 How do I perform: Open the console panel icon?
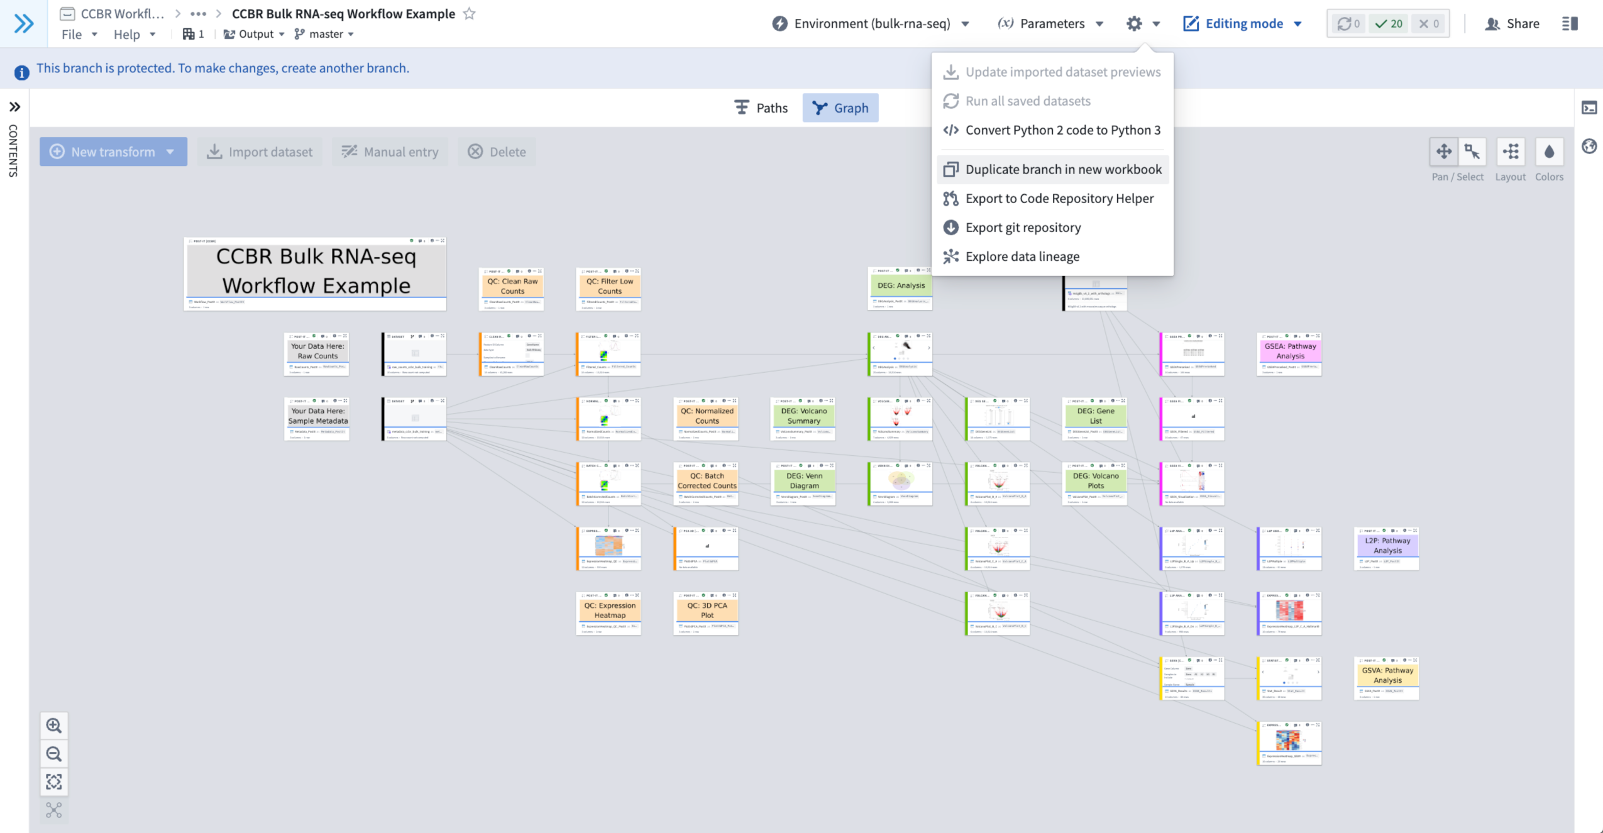[x=1589, y=108]
